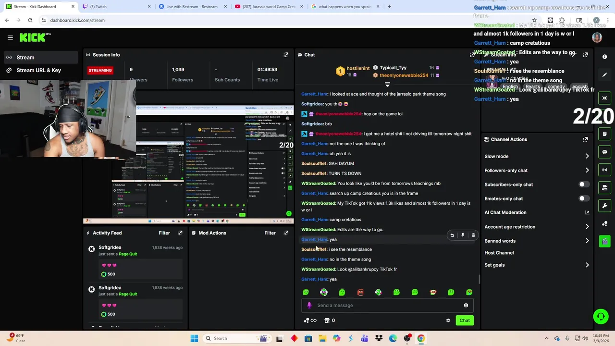Click Garrett_Ham username on hovered message
The image size is (615, 346).
[314, 239]
